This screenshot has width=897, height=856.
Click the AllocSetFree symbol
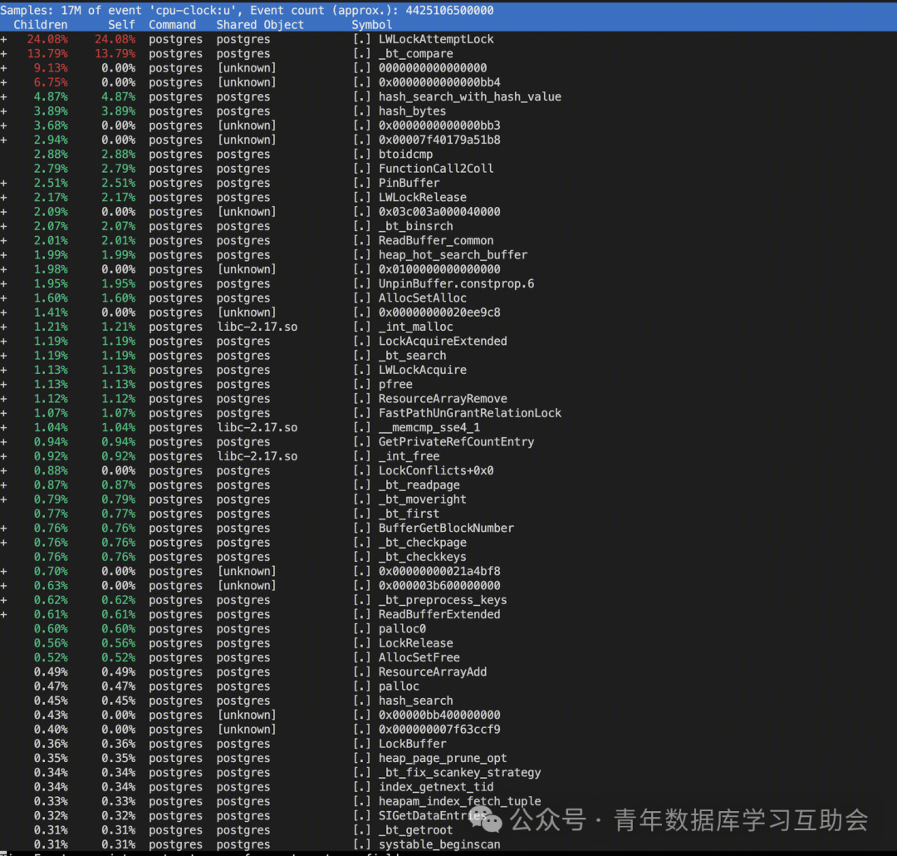tap(419, 658)
